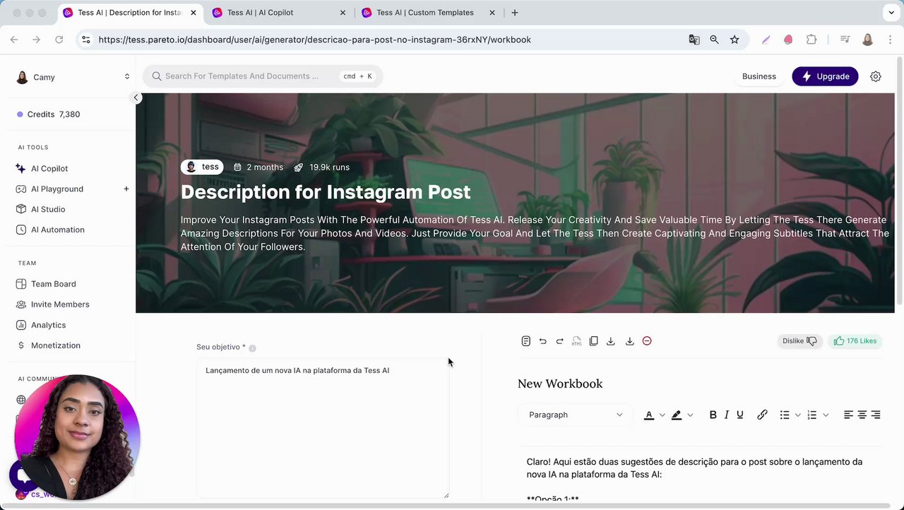904x510 pixels.
Task: Expand bulleted list style options
Action: pyautogui.click(x=797, y=415)
